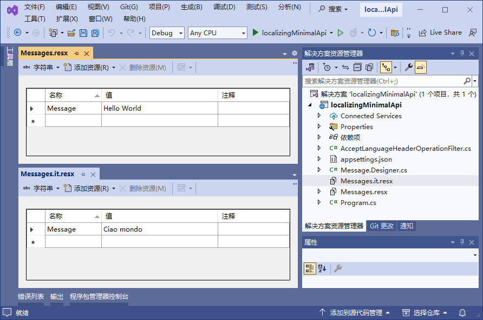This screenshot has width=483, height=320.
Task: Open the Any CPU platform dropdown
Action: tap(218, 33)
